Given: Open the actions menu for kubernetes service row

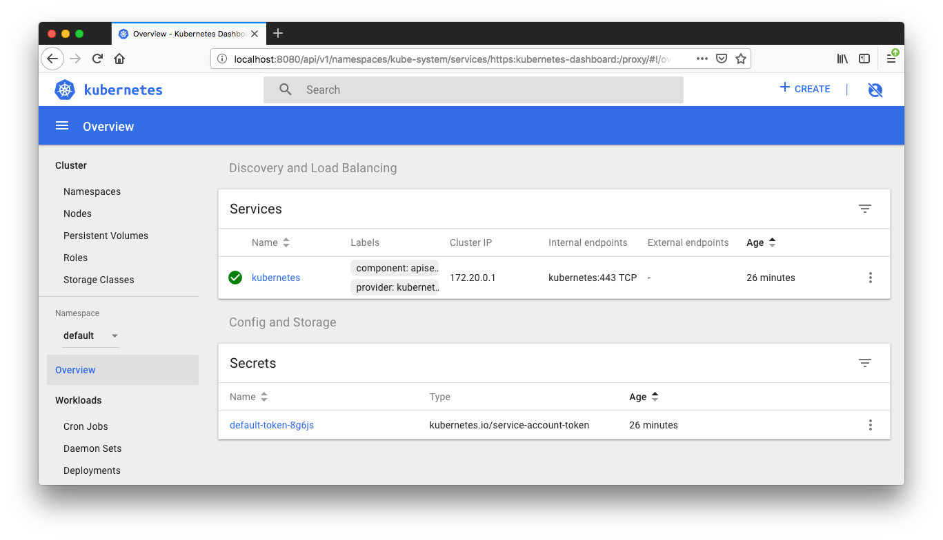Looking at the screenshot, I should coord(871,278).
